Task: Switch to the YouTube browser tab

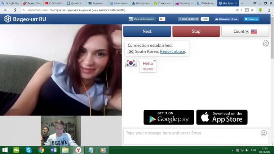Action: tap(54, 3)
